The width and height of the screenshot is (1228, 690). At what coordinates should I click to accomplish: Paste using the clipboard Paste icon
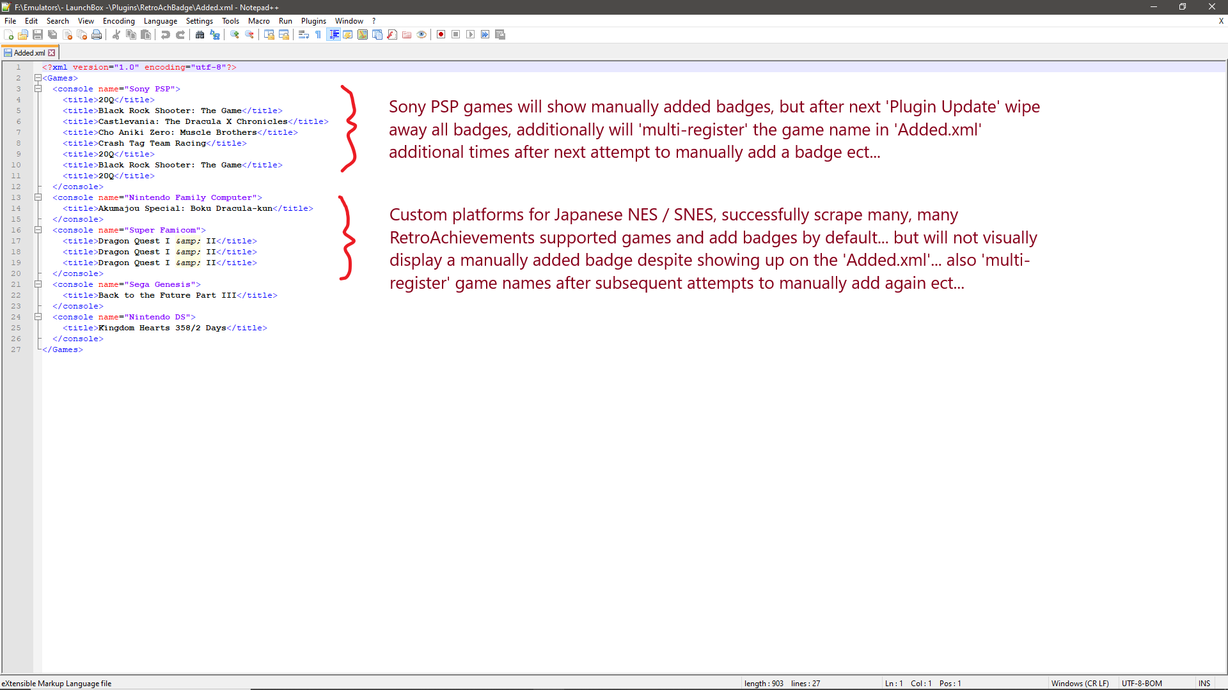[x=146, y=34]
